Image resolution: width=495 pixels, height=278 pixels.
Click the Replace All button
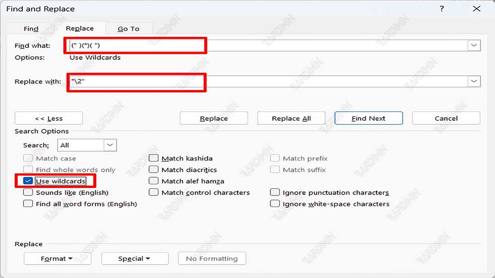coord(291,118)
